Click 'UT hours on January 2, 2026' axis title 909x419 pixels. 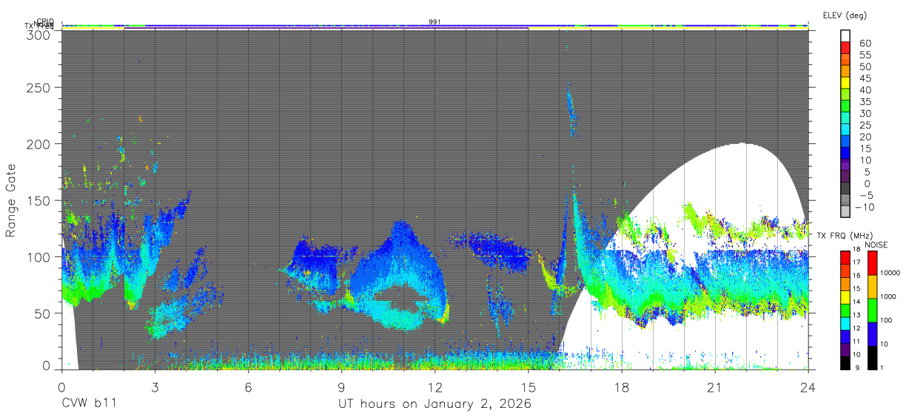[435, 403]
